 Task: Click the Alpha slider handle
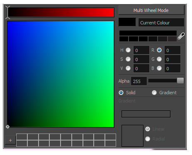(x=180, y=81)
